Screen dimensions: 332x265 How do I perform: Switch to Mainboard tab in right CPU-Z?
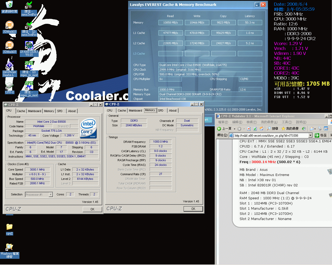135,111
